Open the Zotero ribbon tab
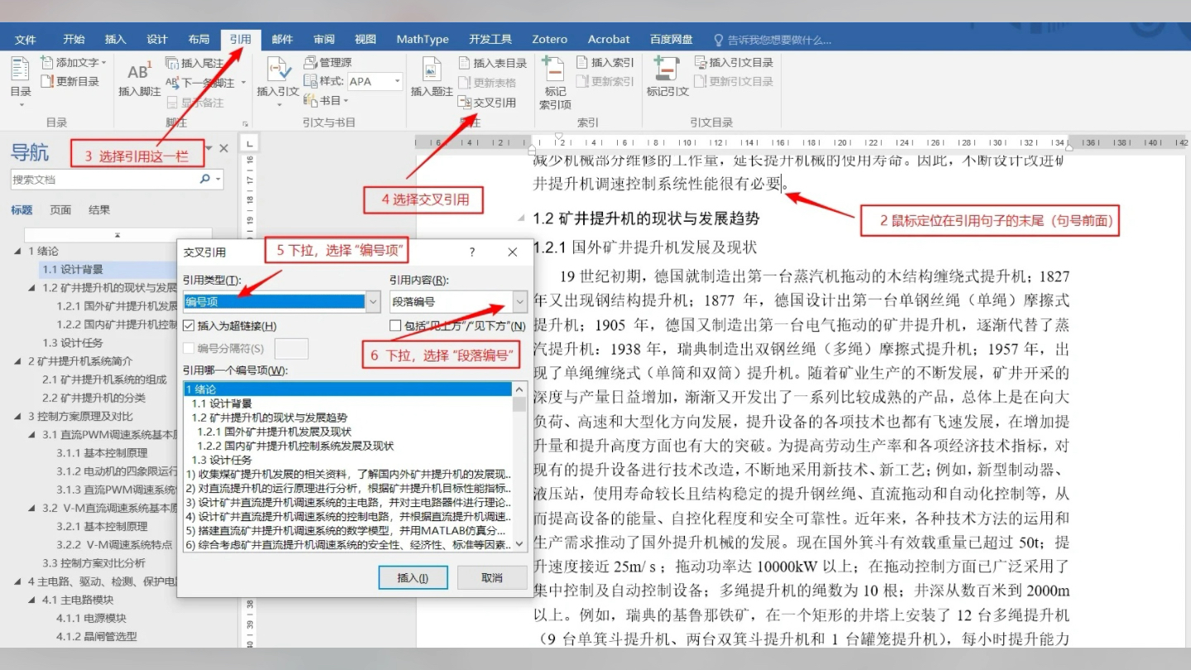 tap(549, 39)
